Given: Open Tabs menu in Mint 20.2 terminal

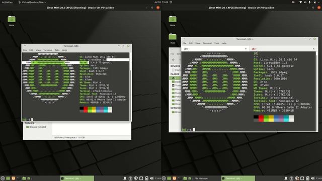Looking at the screenshot, I should tap(57, 50).
